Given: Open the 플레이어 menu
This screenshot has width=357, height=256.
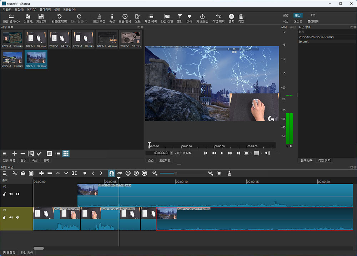Looking at the screenshot, I should 45,10.
